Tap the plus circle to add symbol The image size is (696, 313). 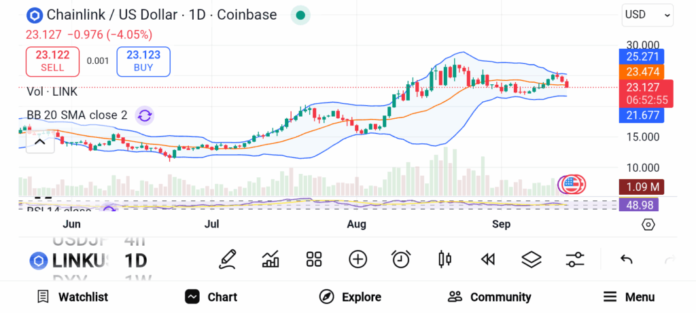coord(358,259)
